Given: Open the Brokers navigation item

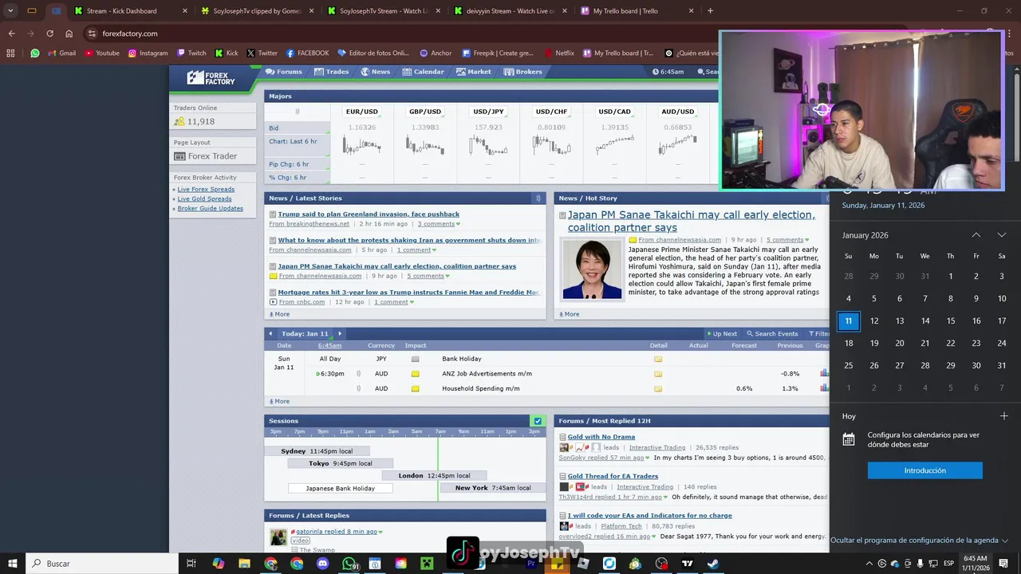Looking at the screenshot, I should (522, 72).
